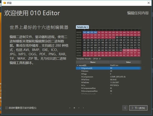
Task: Jump to the fourth page indicator dot
Action: [83, 108]
